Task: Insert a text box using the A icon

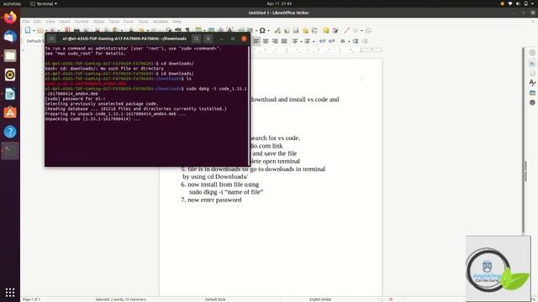Action: coord(229,30)
